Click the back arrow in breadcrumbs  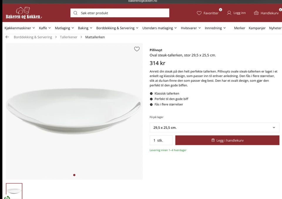[x=7, y=37]
